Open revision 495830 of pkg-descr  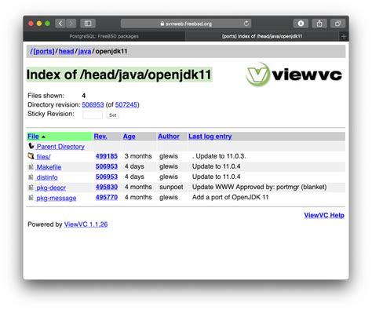pyautogui.click(x=107, y=187)
